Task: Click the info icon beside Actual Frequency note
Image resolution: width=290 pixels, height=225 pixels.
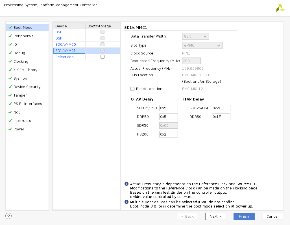Action: click(127, 184)
